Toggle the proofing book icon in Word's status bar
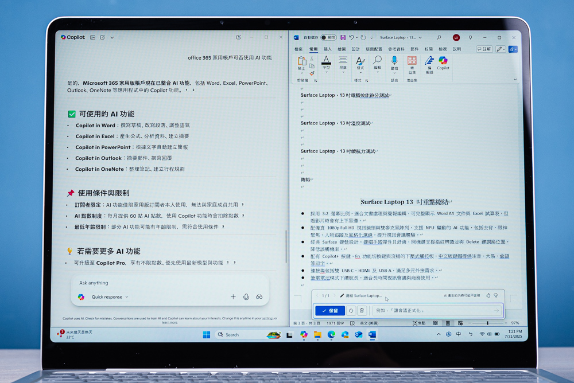 352,323
